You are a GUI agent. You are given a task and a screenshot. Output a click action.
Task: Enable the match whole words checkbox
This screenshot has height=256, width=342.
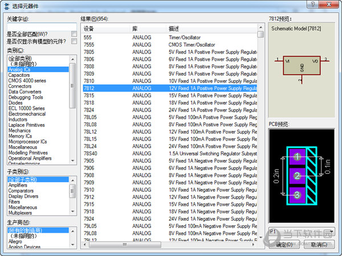click(74, 34)
